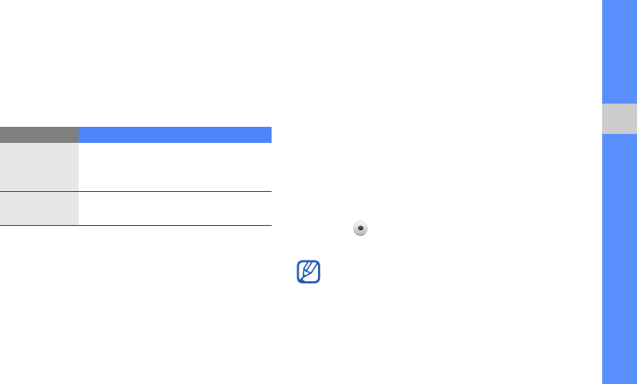Click the bottom border line of the table
The width and height of the screenshot is (637, 384).
pyautogui.click(x=136, y=226)
